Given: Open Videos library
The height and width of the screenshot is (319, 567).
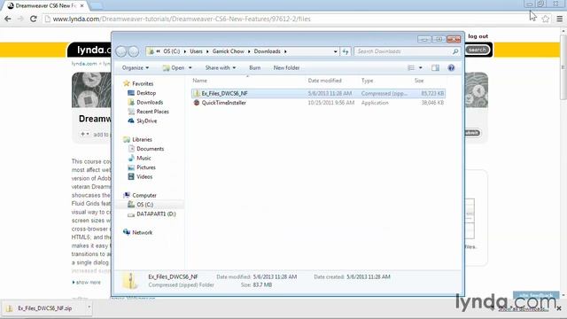Looking at the screenshot, I should pos(144,177).
